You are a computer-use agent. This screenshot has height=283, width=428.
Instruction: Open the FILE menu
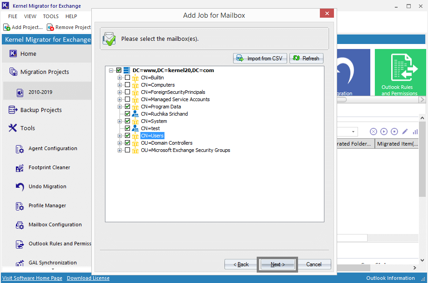pos(13,16)
